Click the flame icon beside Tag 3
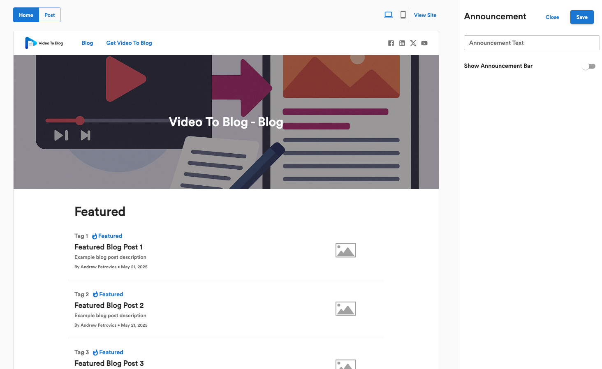602x369 pixels. tap(95, 353)
